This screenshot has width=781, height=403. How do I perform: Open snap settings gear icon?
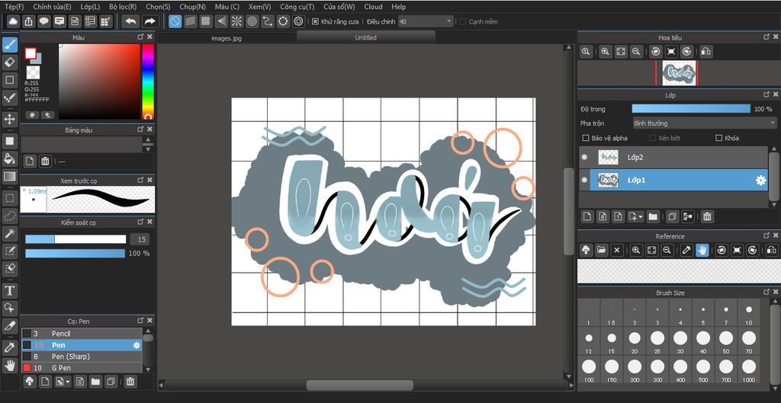click(298, 21)
